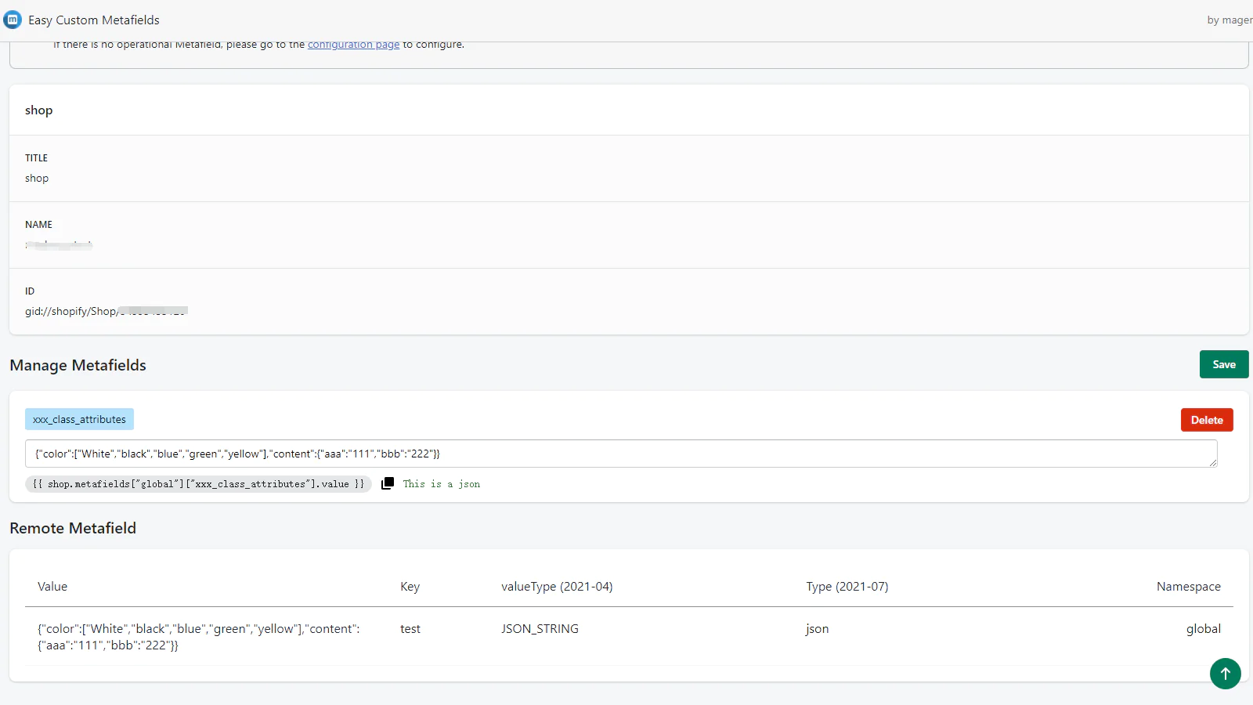Click the blurred shop NAME value
The image size is (1253, 705).
(59, 244)
